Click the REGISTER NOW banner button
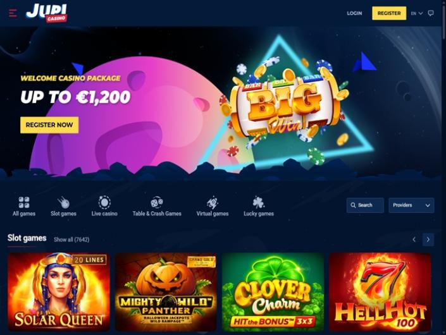Screen dimensions: 446x335 point(49,125)
